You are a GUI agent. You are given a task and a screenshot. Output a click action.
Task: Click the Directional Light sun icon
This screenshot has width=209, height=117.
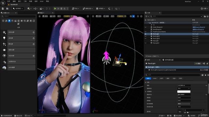tap(4, 32)
